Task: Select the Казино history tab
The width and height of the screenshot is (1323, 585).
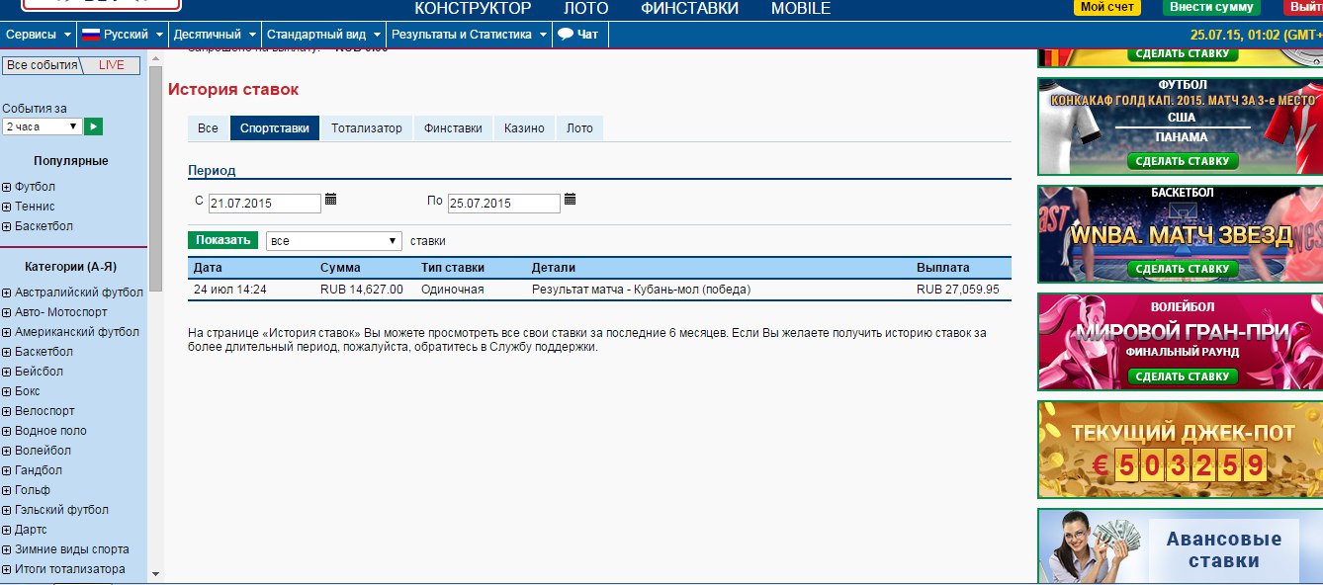Action: click(x=524, y=128)
